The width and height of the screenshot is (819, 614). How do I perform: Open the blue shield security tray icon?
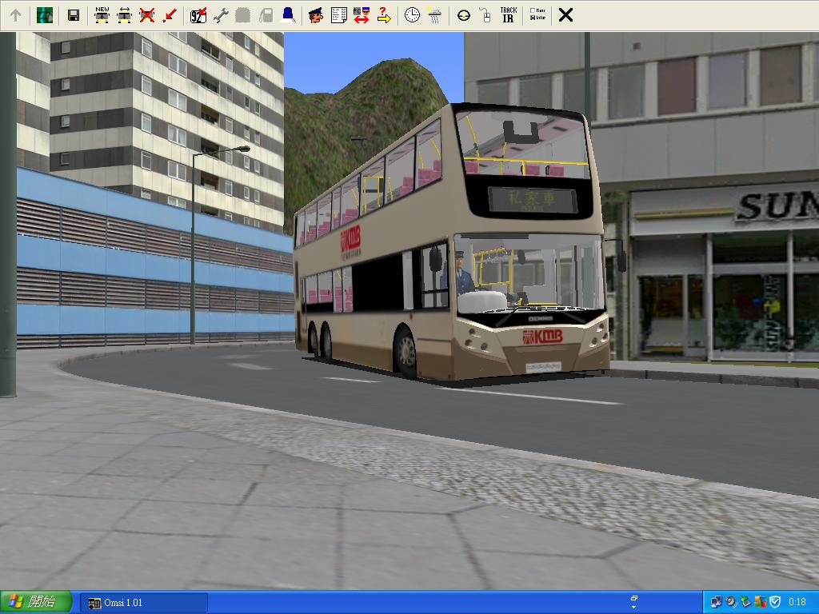coord(774,602)
